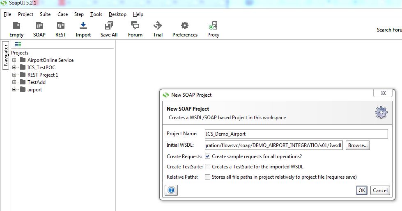Image resolution: width=402 pixels, height=211 pixels.
Task: Enable Relative Paths checkbox
Action: point(208,177)
